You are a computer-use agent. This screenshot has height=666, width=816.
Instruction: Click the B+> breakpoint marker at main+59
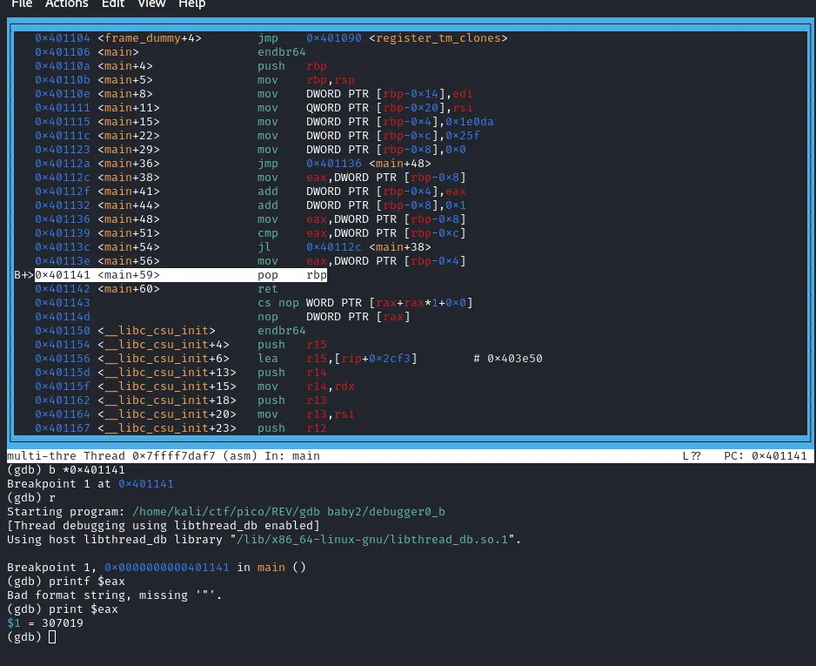tap(23, 275)
